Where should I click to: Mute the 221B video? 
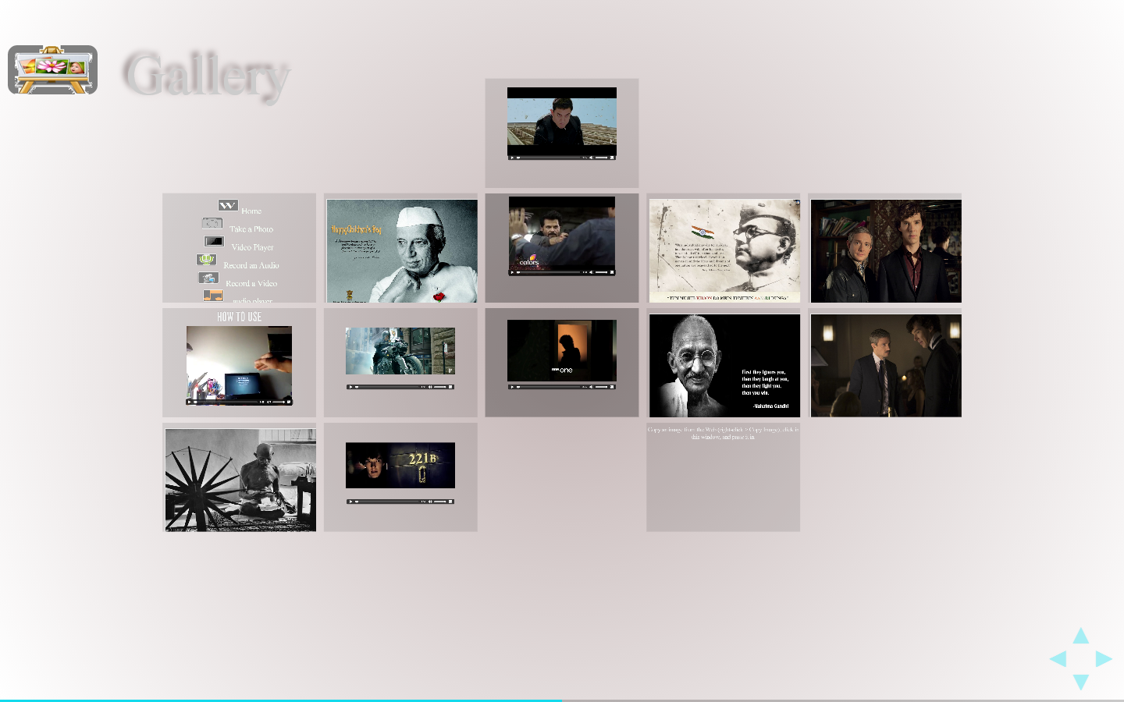click(x=430, y=502)
